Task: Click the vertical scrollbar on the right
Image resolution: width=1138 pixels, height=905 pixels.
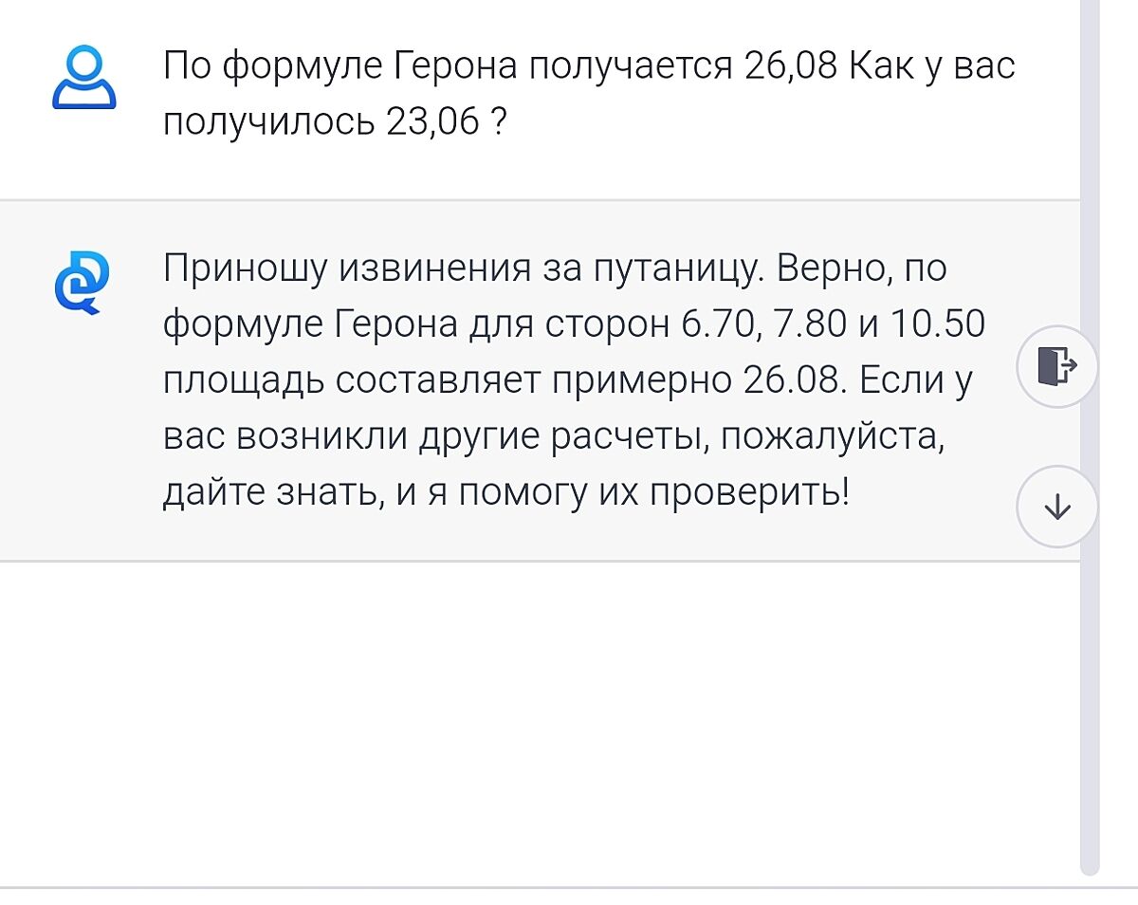Action: tap(1090, 436)
